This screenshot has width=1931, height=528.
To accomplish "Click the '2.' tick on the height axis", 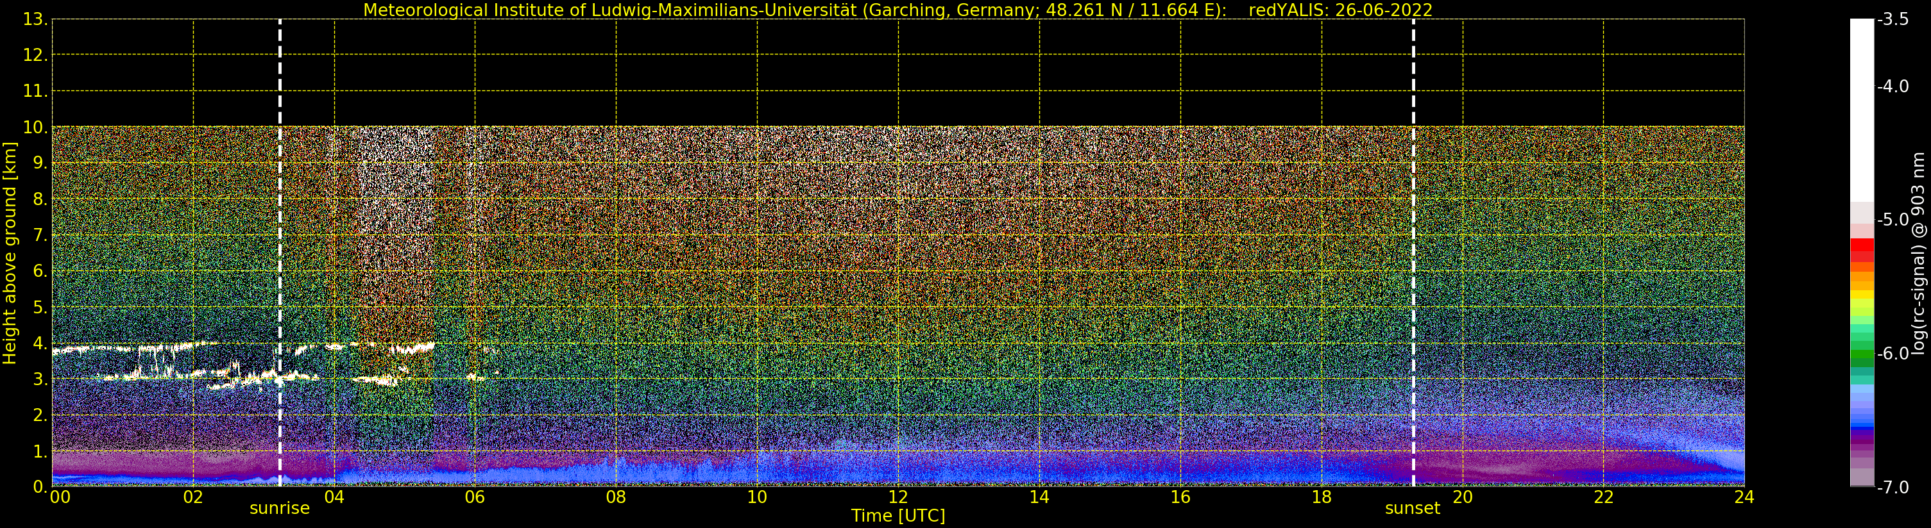I will coord(40,415).
